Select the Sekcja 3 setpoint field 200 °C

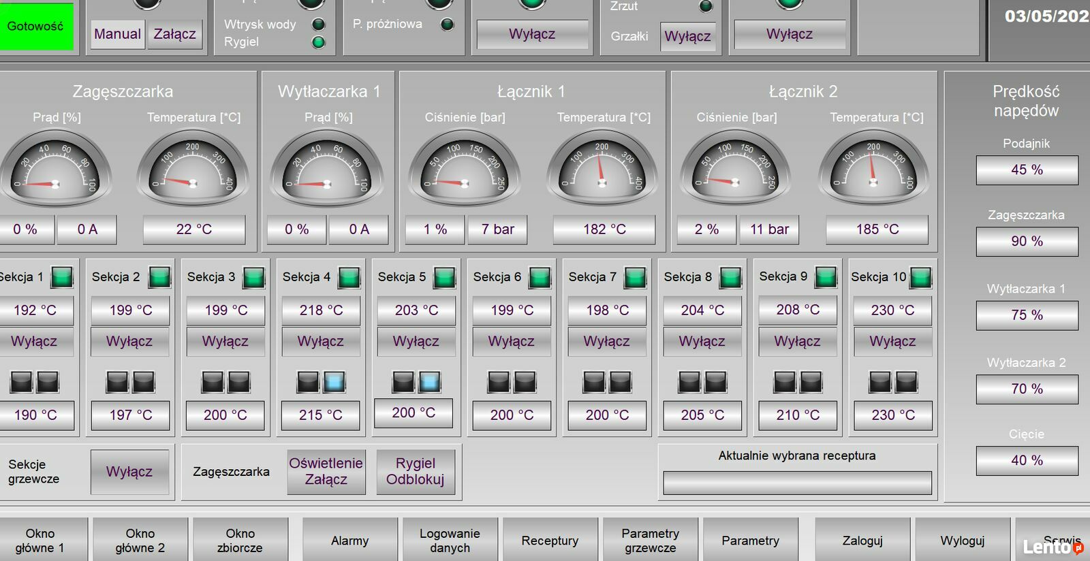click(x=225, y=415)
